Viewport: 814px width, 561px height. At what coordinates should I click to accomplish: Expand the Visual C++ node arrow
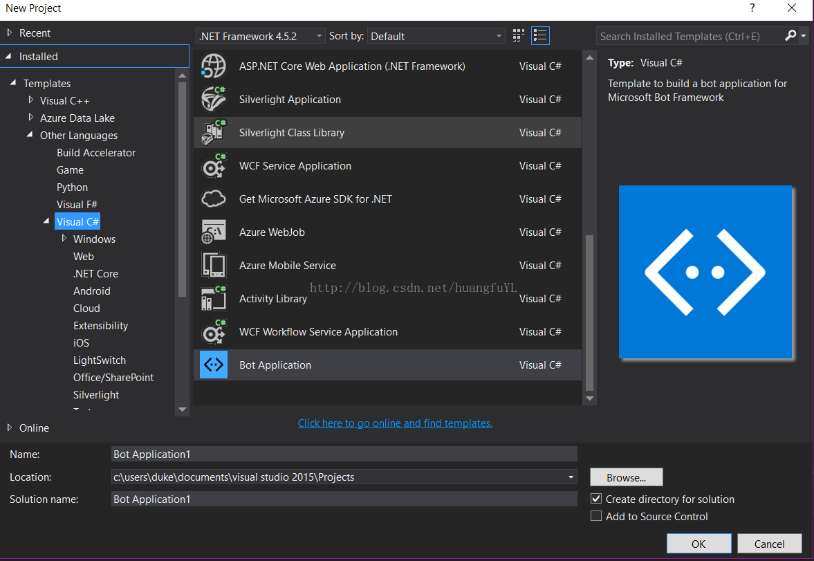click(x=30, y=100)
